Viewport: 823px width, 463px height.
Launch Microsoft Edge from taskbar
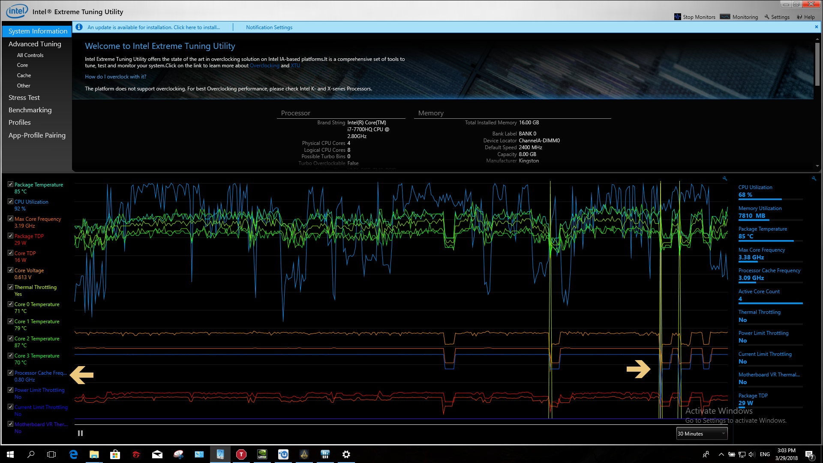pyautogui.click(x=73, y=454)
